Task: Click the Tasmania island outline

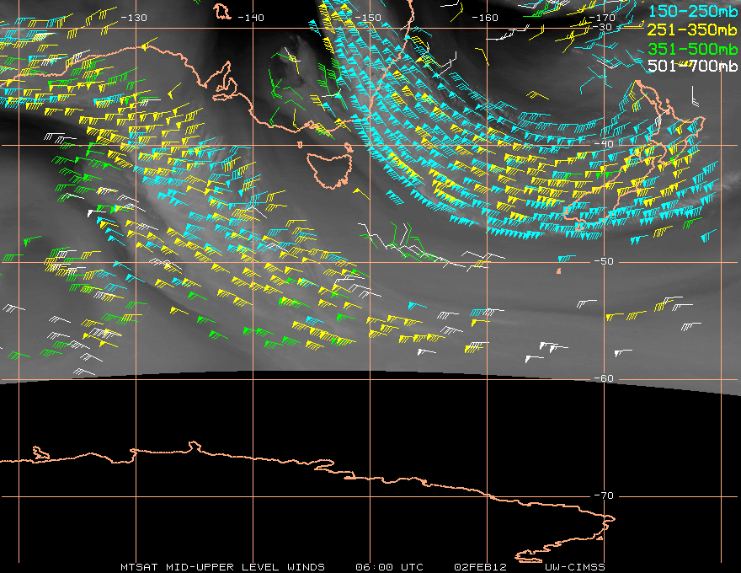Action: [330, 169]
